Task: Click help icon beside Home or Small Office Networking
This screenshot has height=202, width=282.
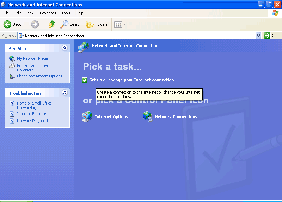Action: 12,103
